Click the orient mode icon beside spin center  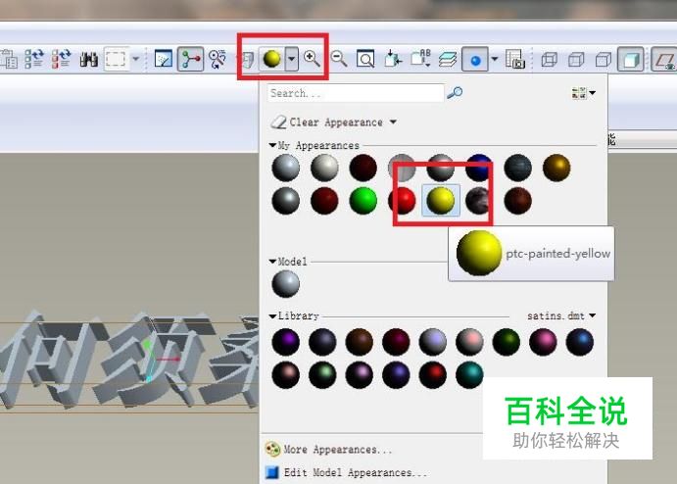(218, 59)
